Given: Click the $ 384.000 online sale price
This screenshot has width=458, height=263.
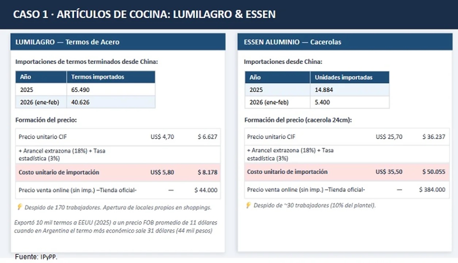Looking at the screenshot, I should (x=432, y=190).
